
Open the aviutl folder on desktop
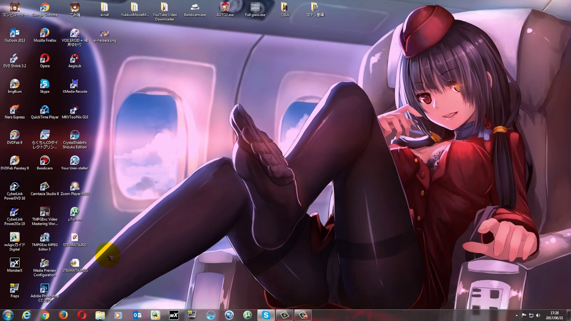coord(105,9)
